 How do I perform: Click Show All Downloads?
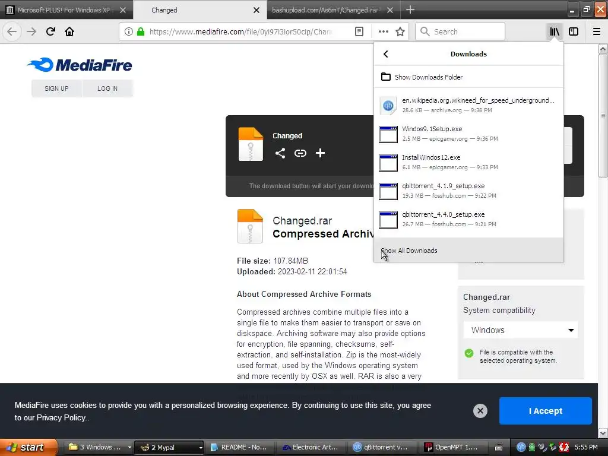[469, 251]
